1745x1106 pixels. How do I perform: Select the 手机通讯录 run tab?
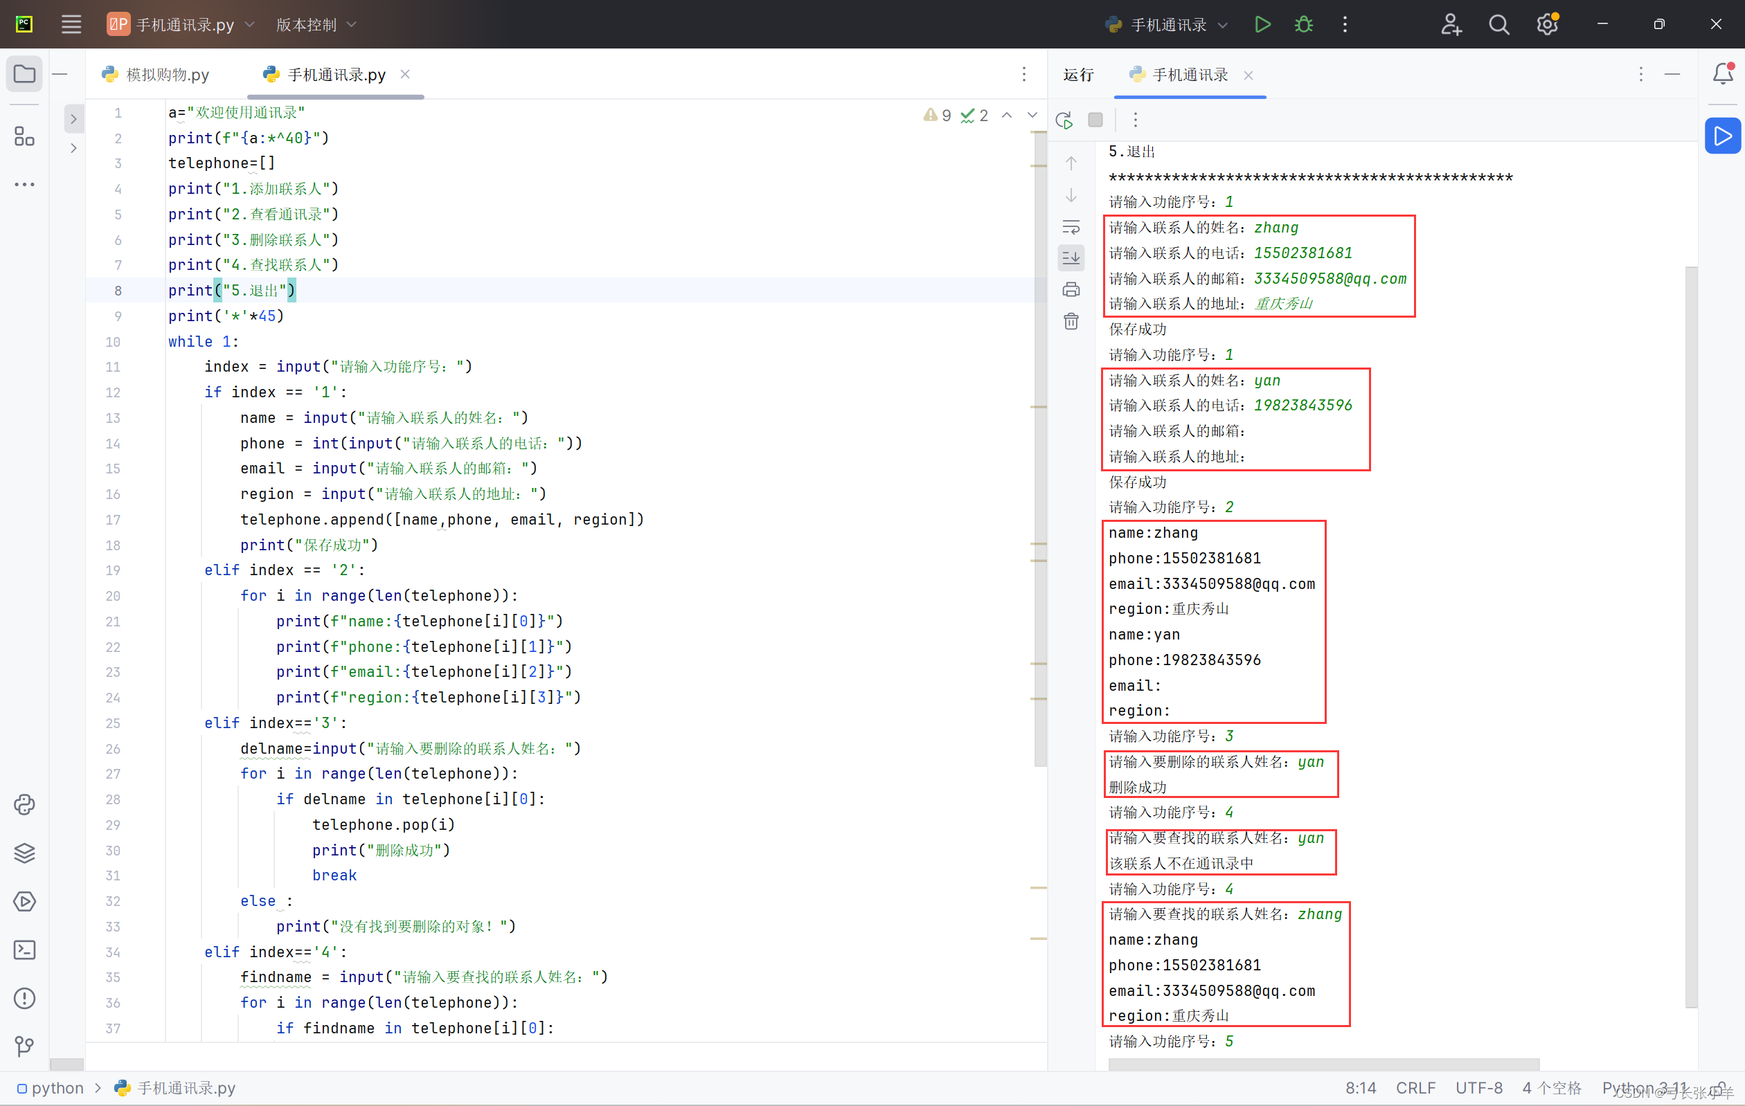[x=1188, y=75]
